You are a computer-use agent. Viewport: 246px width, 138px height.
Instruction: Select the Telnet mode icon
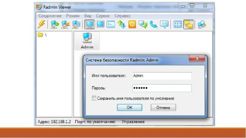111,24
